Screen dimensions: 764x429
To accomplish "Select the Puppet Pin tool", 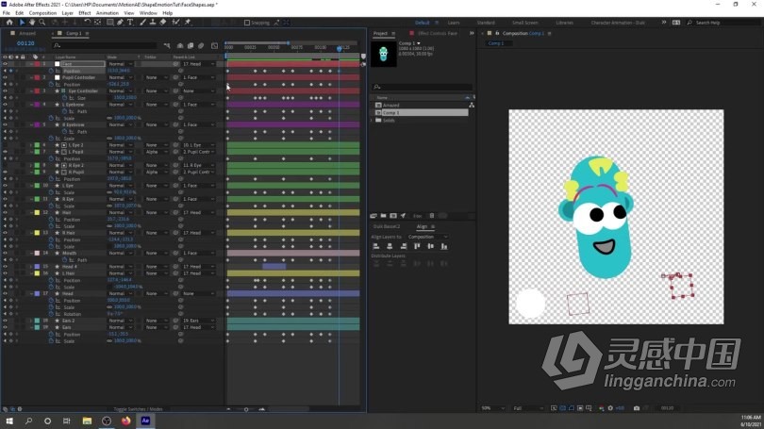I will click(188, 23).
